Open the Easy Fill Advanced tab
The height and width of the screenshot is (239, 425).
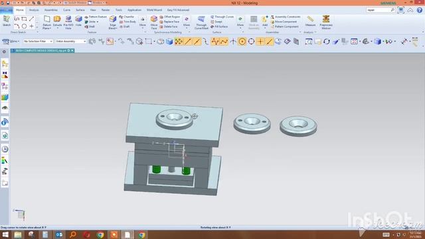pos(178,10)
